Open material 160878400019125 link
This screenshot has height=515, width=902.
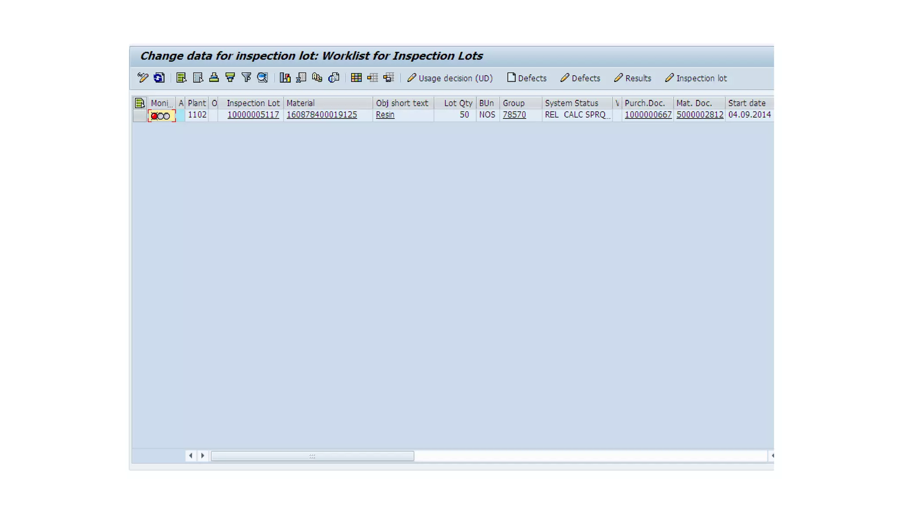click(x=322, y=115)
